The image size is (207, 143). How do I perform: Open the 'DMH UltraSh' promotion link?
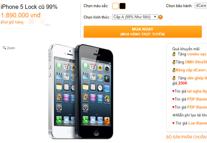point(196,62)
